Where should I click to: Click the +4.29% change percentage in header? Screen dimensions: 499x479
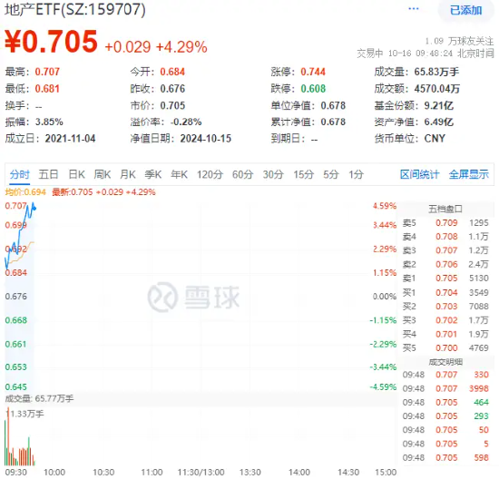(181, 47)
